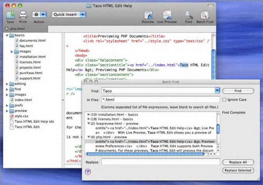Enable the Ignore Case checkbox
This screenshot has height=185, width=263.
click(224, 100)
